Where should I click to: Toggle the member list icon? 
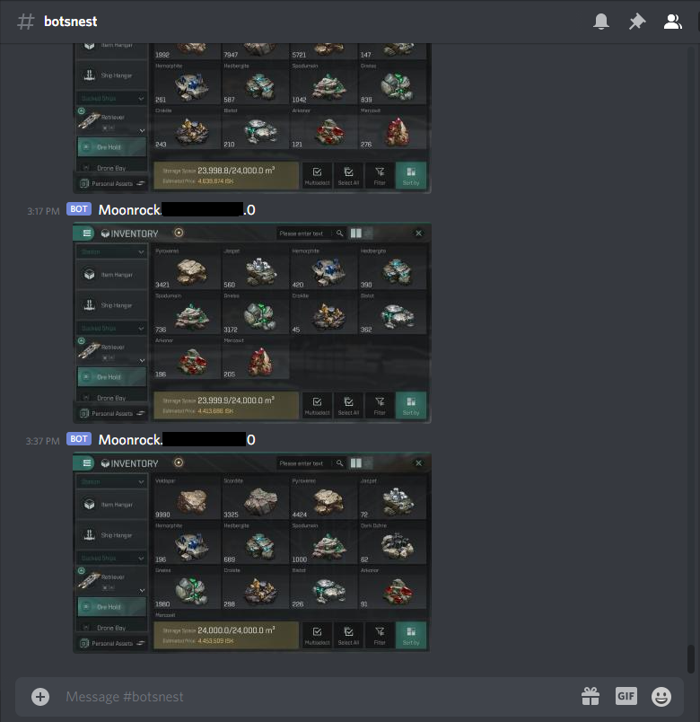pos(672,22)
